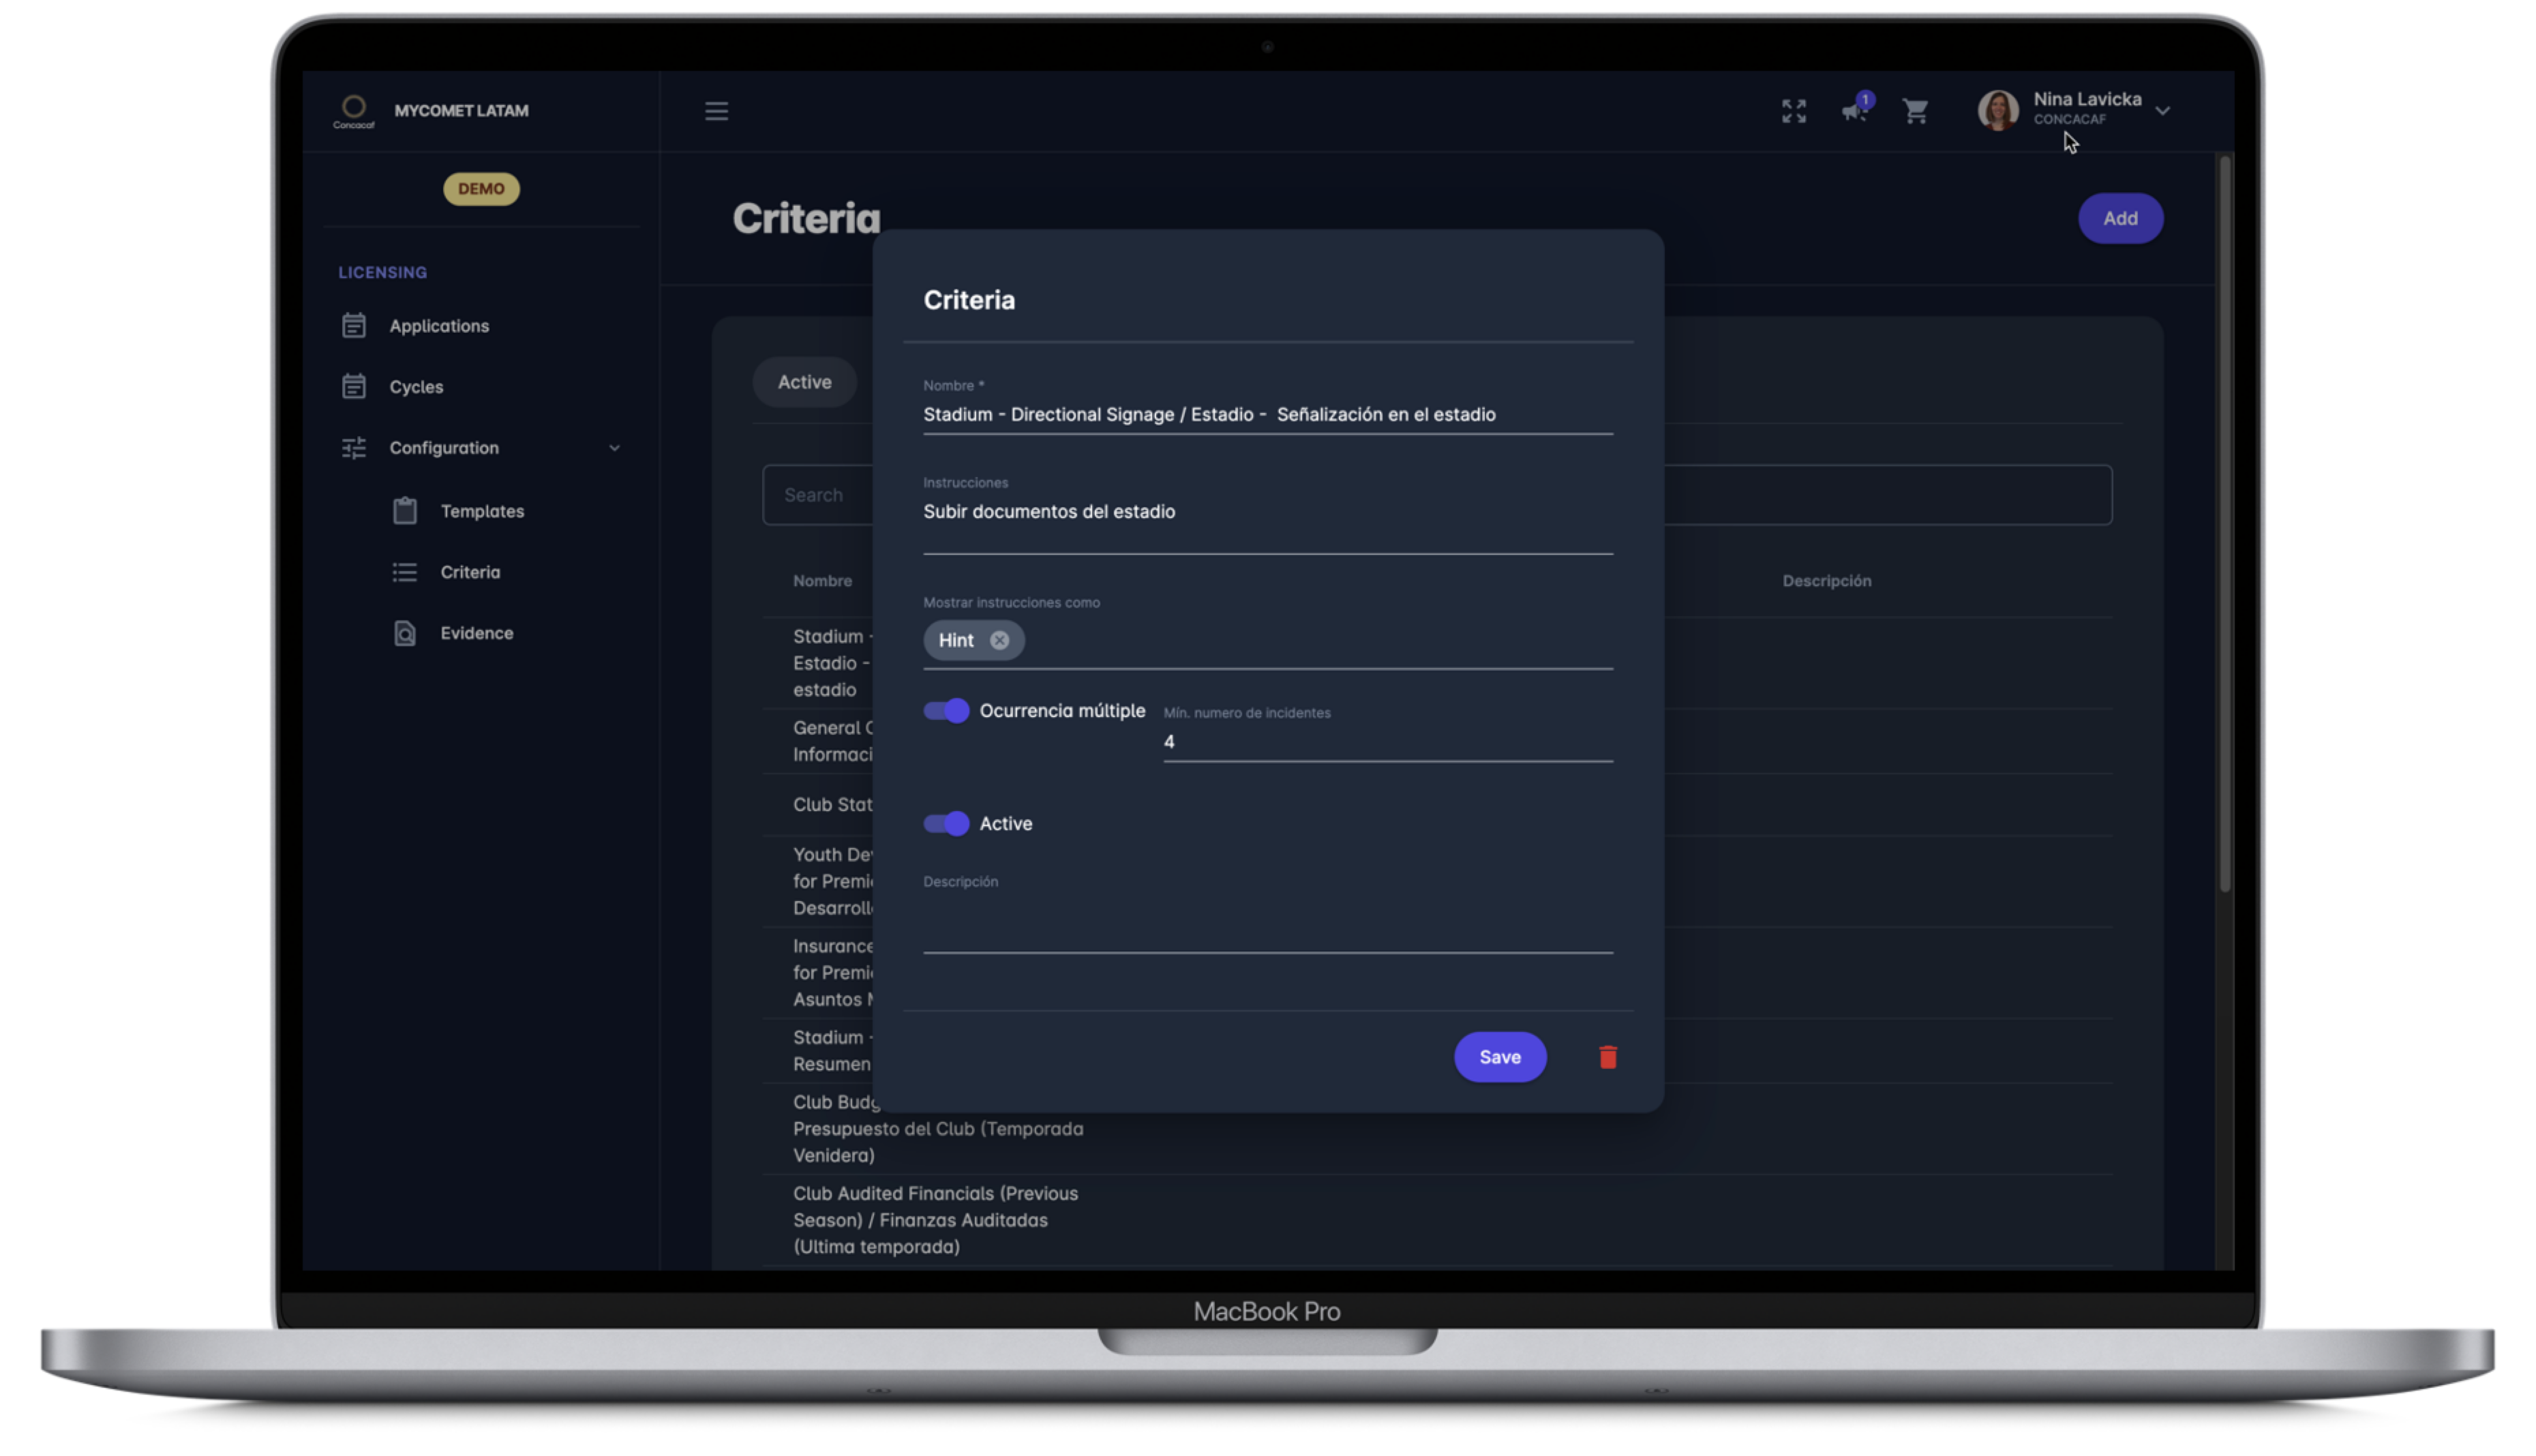Screen dimensions: 2536x1456
Task: Click the Applications sidebar icon
Action: click(x=354, y=326)
